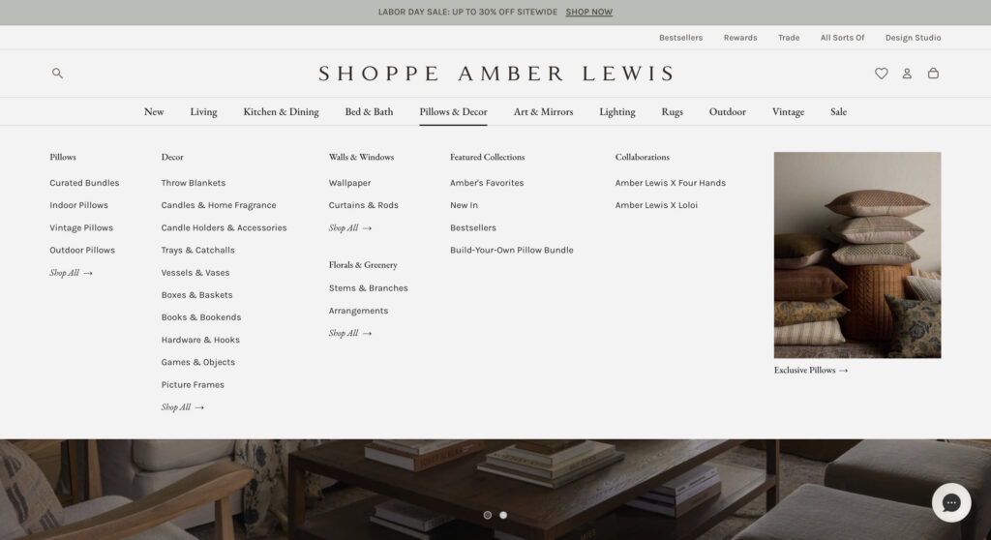Open Curtains & Rods
Screen dimensions: 991x540
pyautogui.click(x=364, y=205)
